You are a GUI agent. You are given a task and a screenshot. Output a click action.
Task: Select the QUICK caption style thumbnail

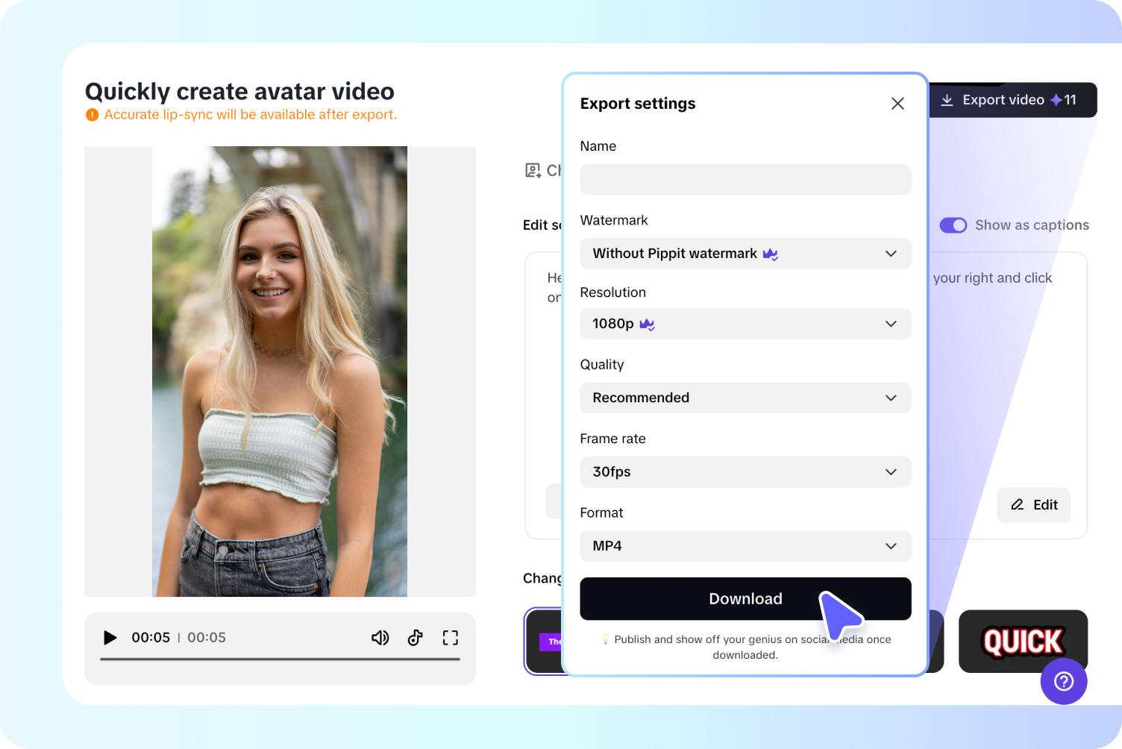pos(1023,641)
